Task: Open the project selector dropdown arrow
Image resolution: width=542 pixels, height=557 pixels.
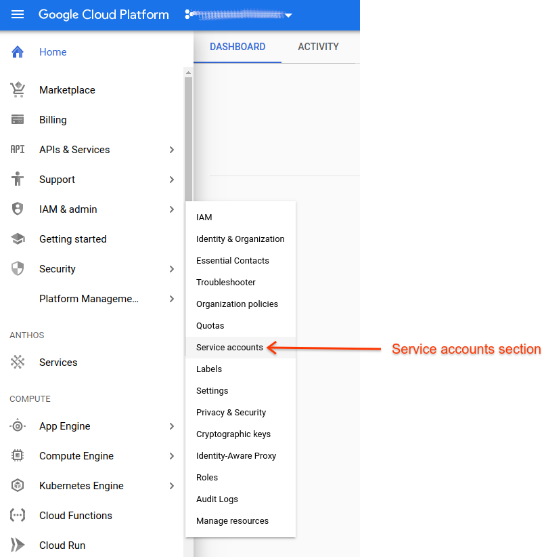Action: pos(288,16)
